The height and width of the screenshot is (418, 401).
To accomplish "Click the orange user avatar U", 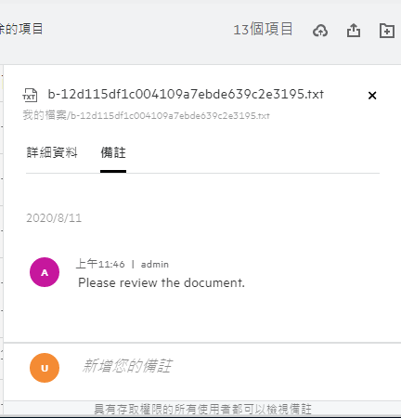I will 45,368.
